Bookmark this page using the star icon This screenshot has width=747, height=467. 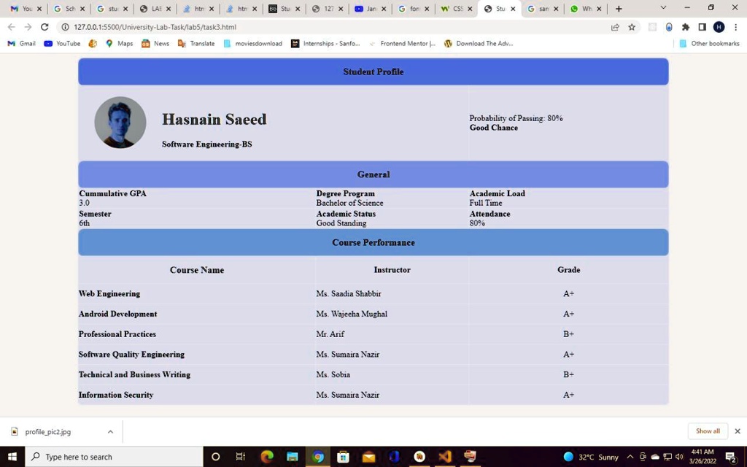click(x=632, y=26)
